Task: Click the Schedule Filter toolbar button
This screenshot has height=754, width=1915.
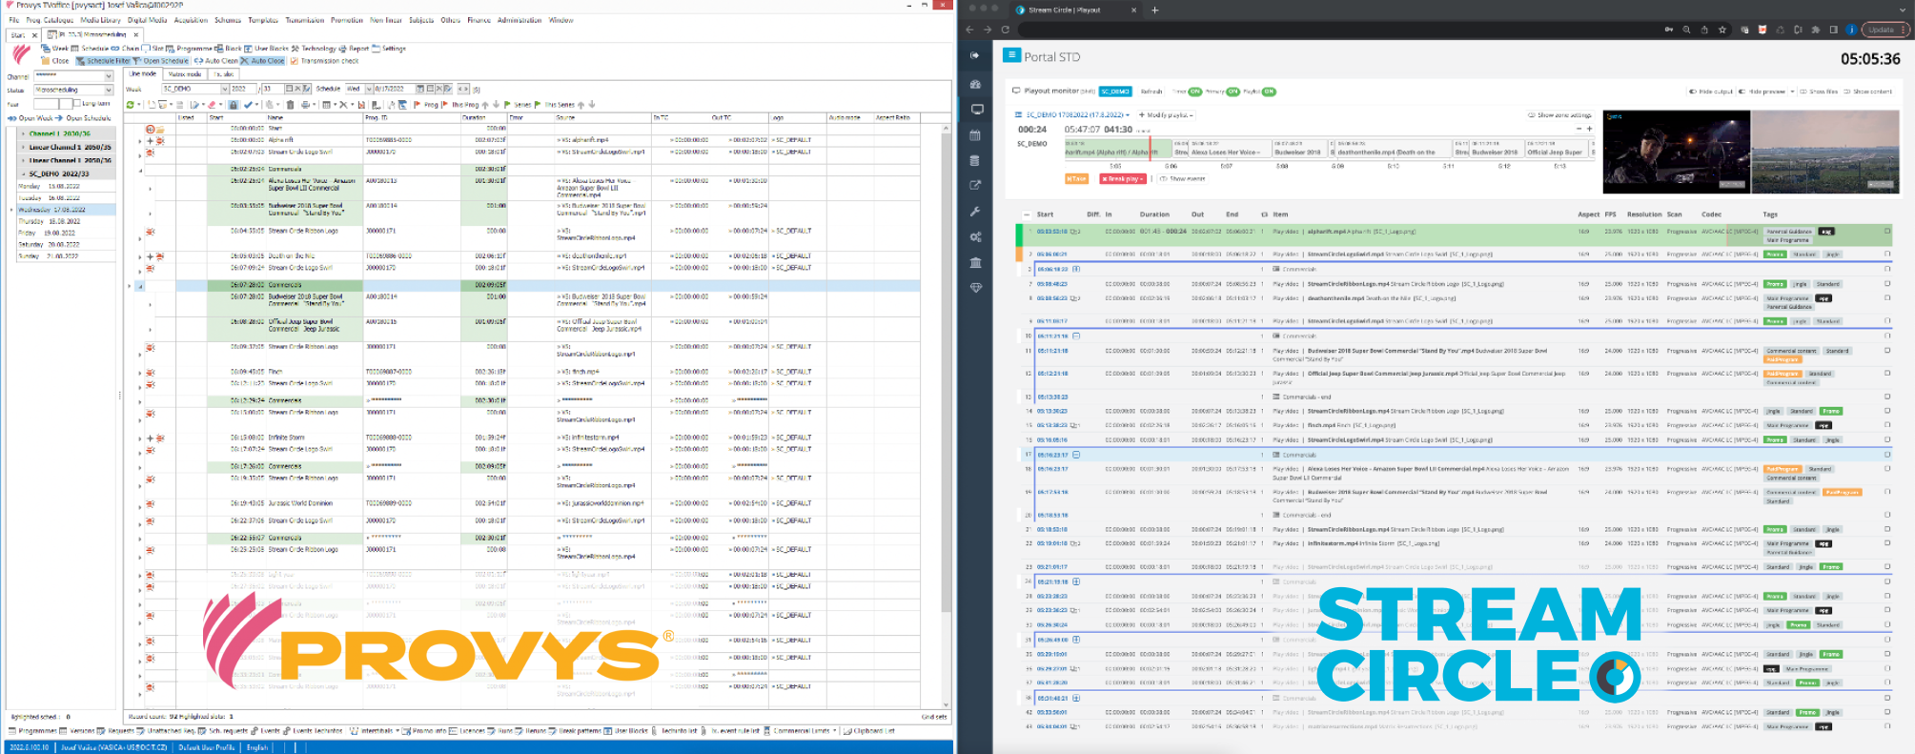Action: pos(103,61)
